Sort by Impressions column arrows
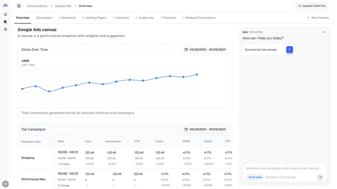Image resolution: width=337 pixels, height=189 pixels. pos(128,142)
